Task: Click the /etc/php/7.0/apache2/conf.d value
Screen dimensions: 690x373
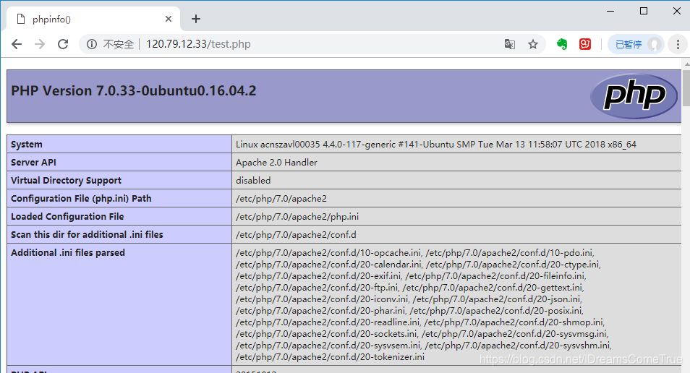Action: click(296, 234)
